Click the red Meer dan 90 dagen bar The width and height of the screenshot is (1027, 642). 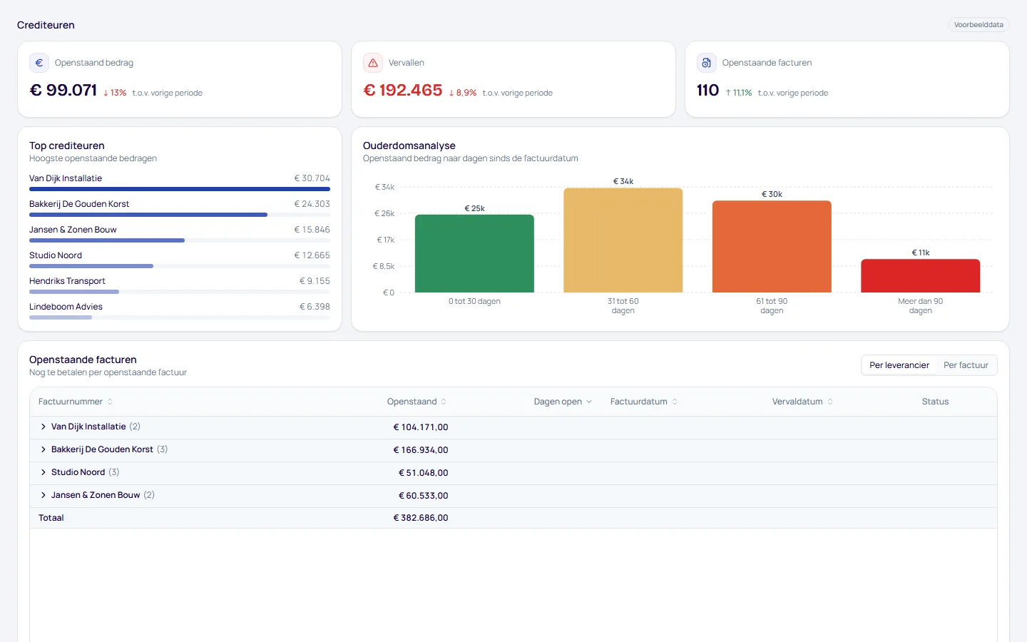tap(921, 276)
